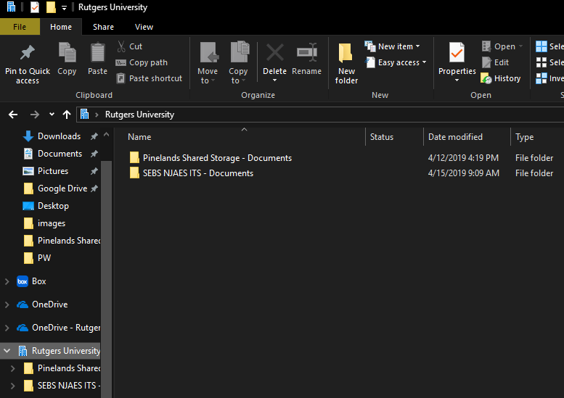Image resolution: width=564 pixels, height=398 pixels.
Task: Click Select all icon in ribbon
Action: 541,46
